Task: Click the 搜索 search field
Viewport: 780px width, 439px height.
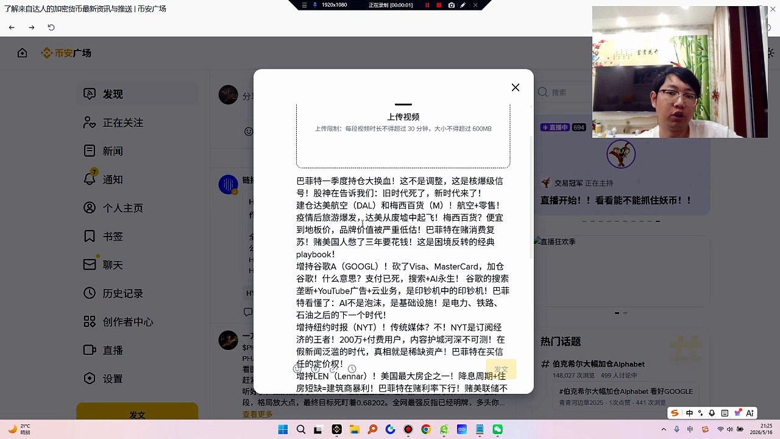Action: click(564, 92)
